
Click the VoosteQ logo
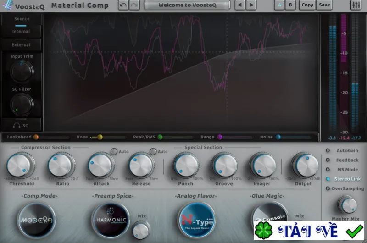click(x=23, y=6)
